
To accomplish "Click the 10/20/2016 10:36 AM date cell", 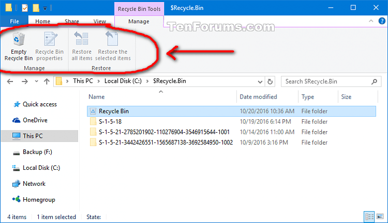I will coord(267,111).
